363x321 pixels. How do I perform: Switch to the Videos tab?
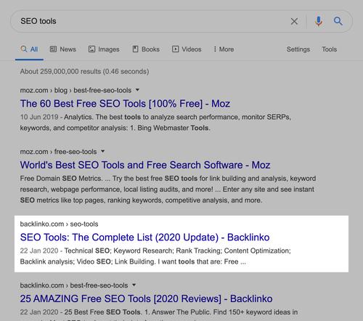187,49
